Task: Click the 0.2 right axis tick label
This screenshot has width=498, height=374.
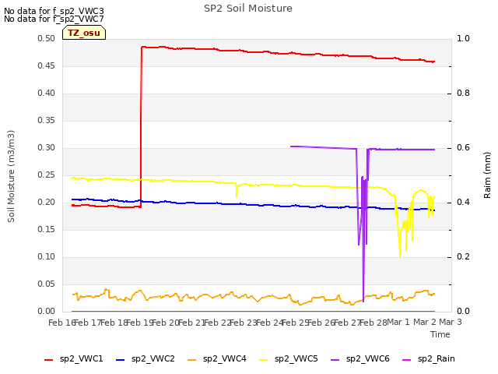Action: click(463, 256)
